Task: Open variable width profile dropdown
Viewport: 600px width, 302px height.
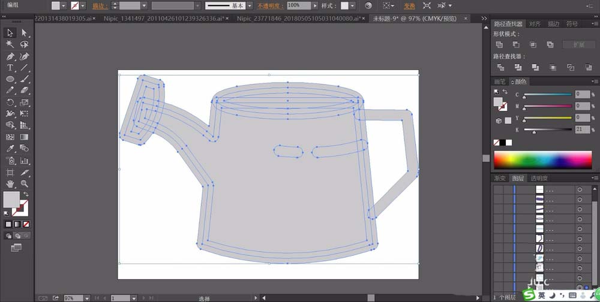Action: click(197, 6)
